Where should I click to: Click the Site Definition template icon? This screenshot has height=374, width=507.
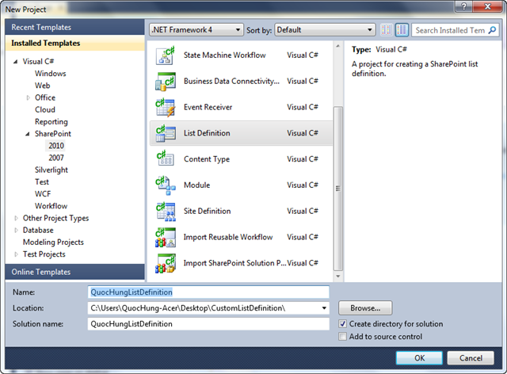pyautogui.click(x=166, y=211)
